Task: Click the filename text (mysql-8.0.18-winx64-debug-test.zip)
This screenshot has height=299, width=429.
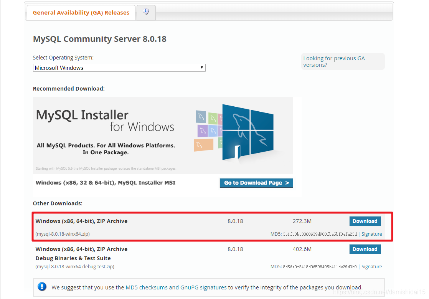Action: pyautogui.click(x=75, y=266)
